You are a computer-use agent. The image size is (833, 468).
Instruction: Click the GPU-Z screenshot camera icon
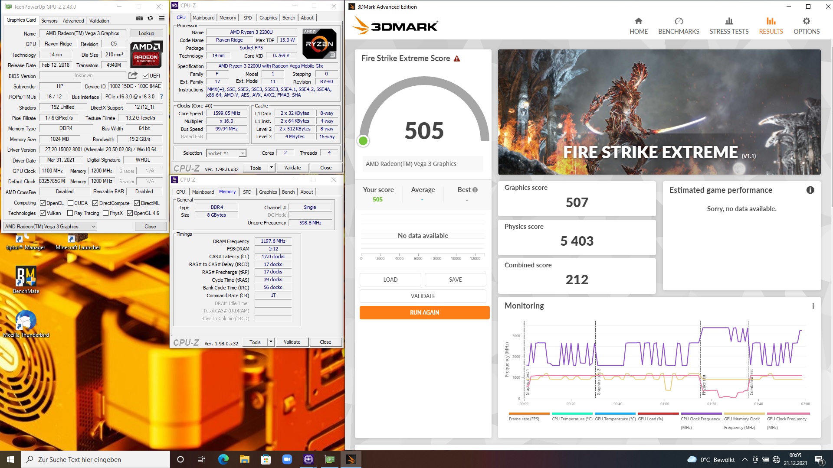click(x=139, y=18)
